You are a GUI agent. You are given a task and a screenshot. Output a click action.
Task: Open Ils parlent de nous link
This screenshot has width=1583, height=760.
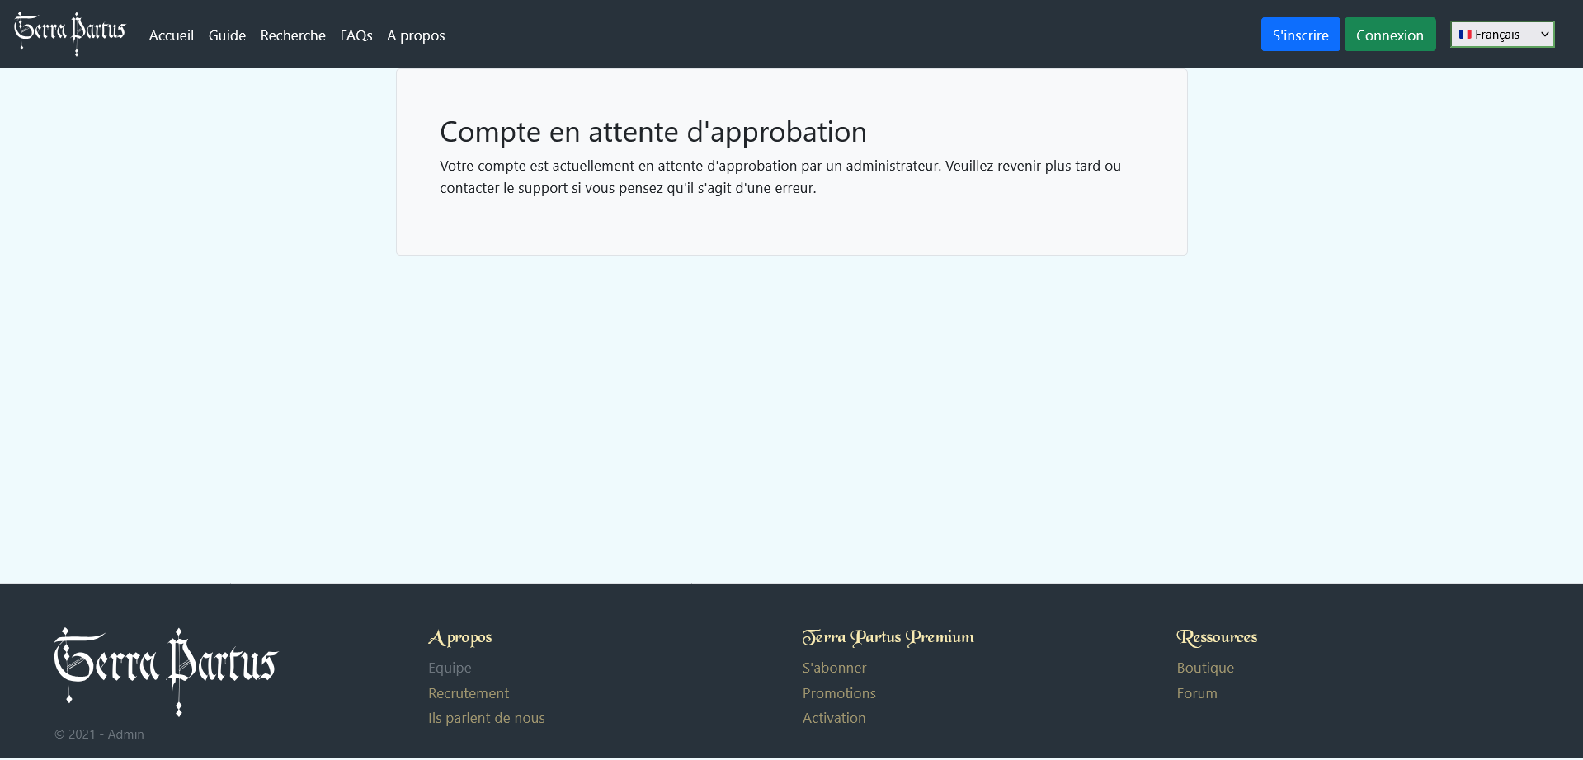tap(486, 718)
